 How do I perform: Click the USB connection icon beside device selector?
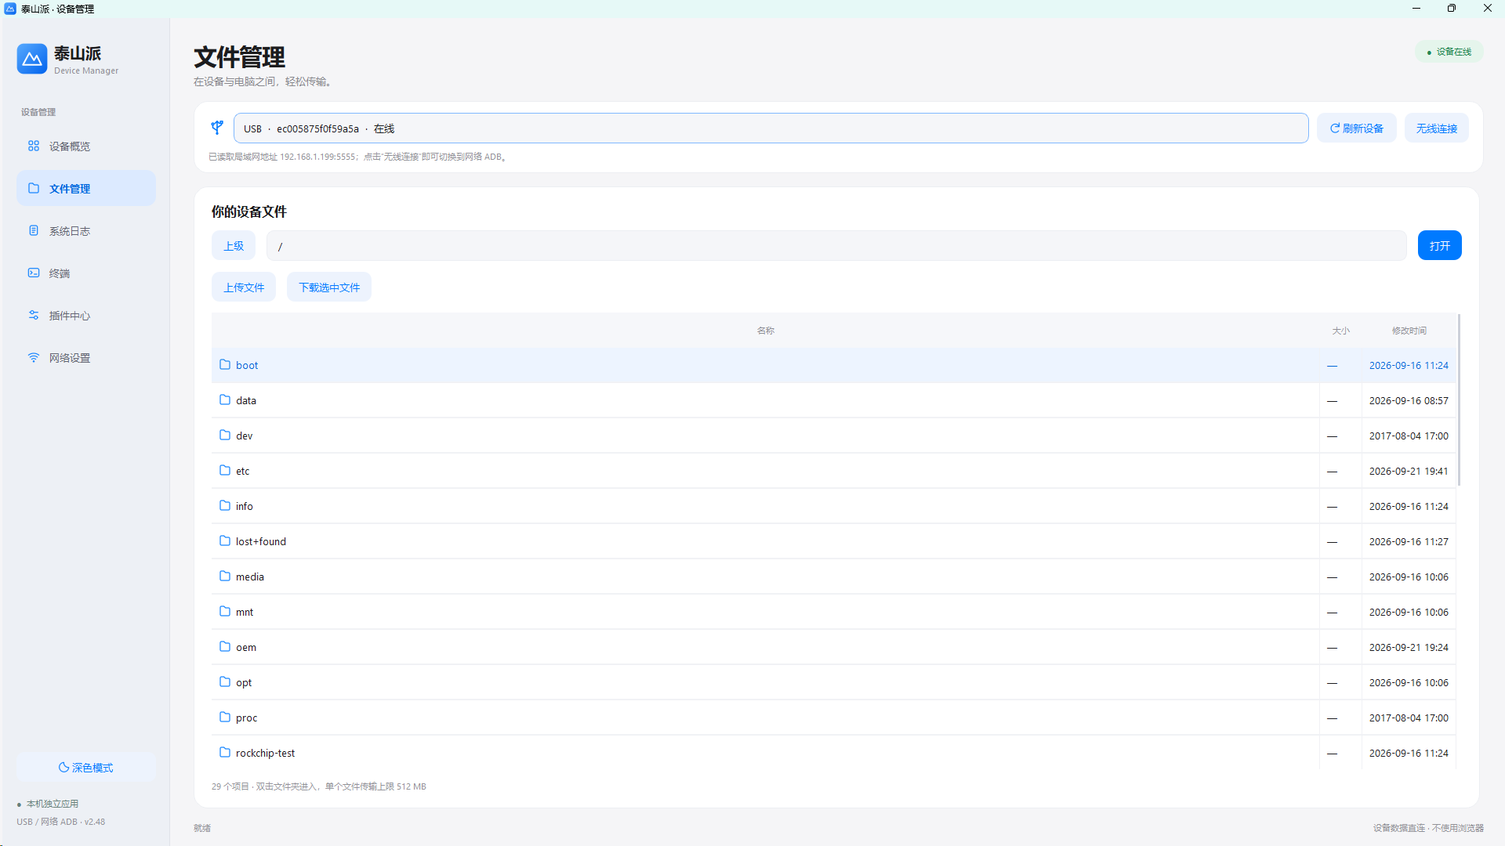(217, 128)
